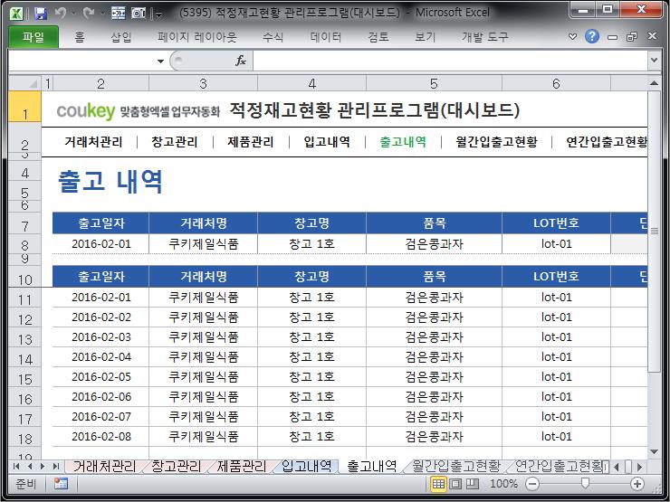Click the vertical scrollbar up arrow
The height and width of the screenshot is (502, 670).
pos(654,83)
